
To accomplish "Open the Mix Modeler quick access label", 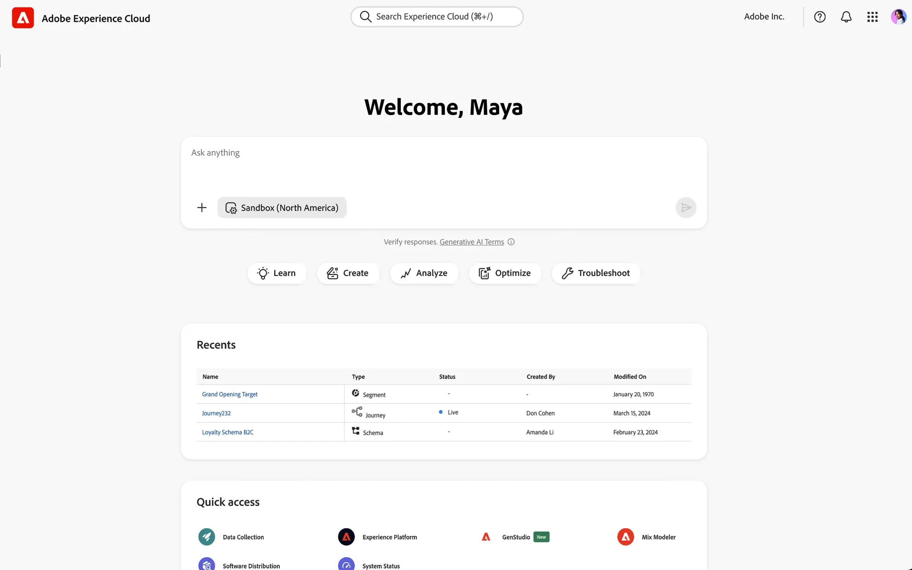I will [x=658, y=537].
